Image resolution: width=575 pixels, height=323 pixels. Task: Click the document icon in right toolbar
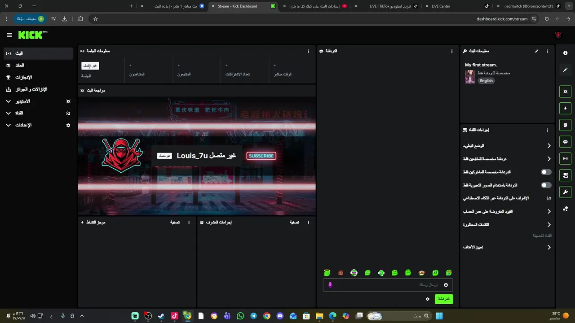coord(565,125)
